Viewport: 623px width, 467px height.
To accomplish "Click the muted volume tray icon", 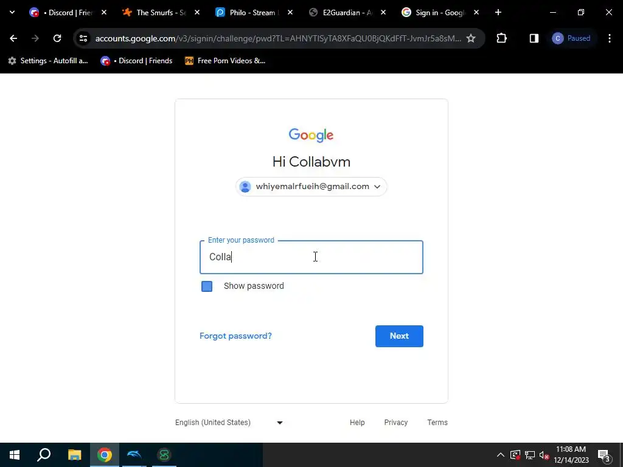I will click(x=545, y=455).
